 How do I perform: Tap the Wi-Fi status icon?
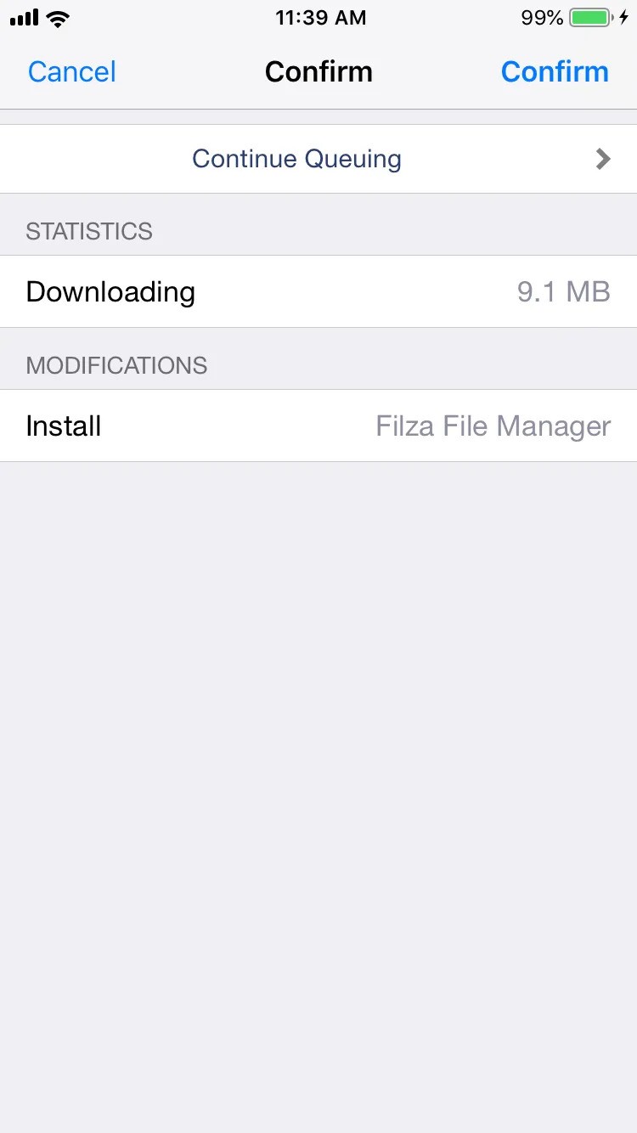(59, 18)
